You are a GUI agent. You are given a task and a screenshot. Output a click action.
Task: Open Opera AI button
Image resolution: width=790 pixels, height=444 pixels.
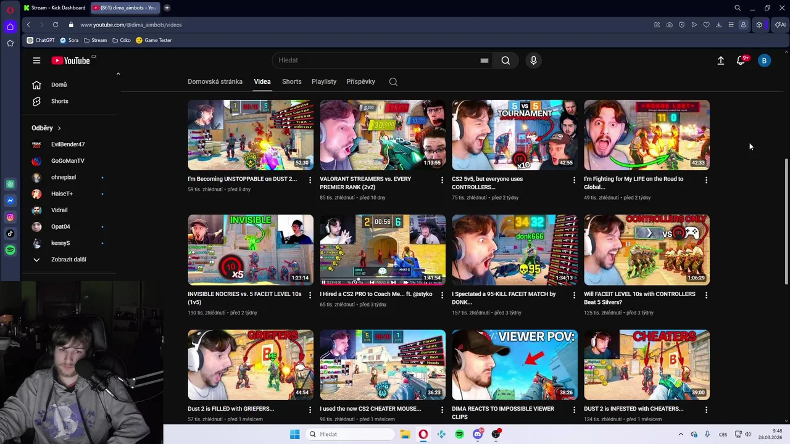pyautogui.click(x=780, y=25)
